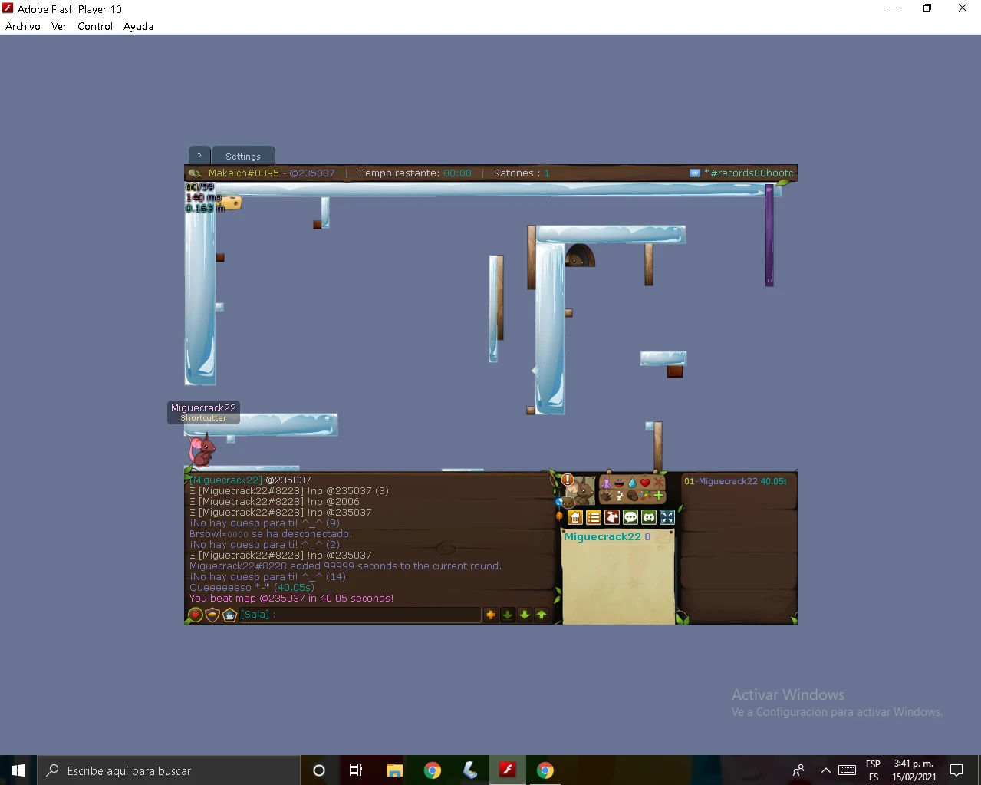Open the cafe cup icon beside chat
Screen dimensions: 981x785
pos(229,615)
